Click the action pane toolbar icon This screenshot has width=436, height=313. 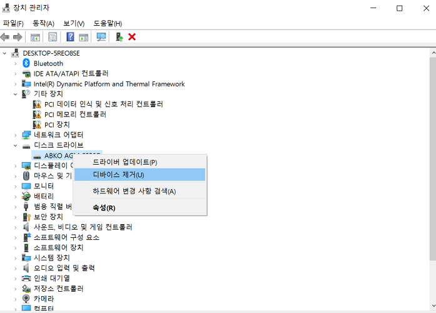[x=84, y=37]
